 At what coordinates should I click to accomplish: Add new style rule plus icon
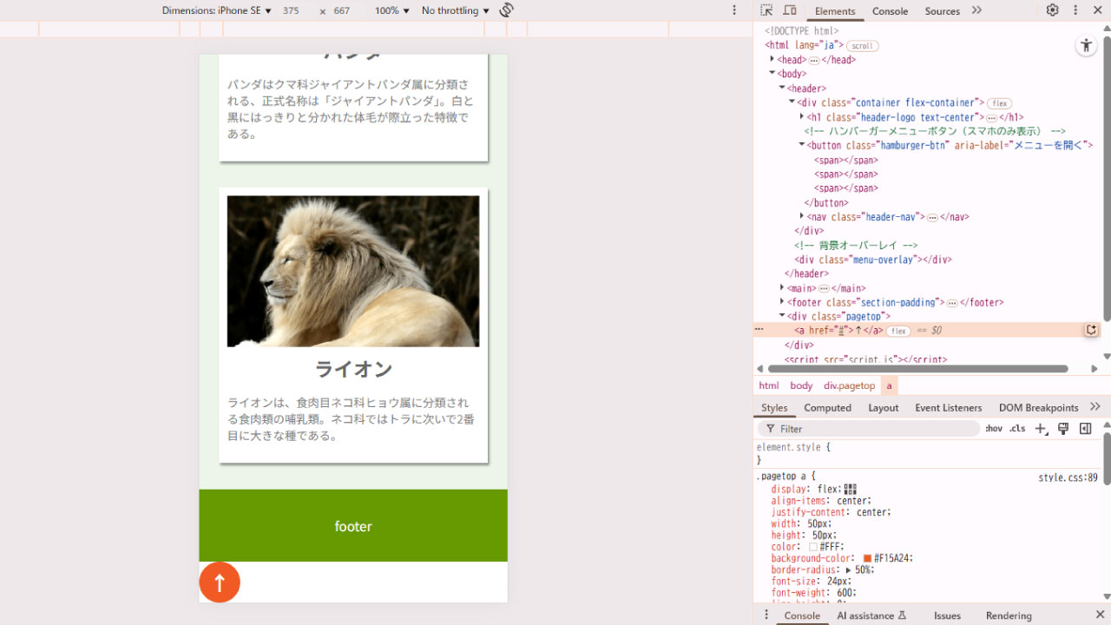point(1041,429)
